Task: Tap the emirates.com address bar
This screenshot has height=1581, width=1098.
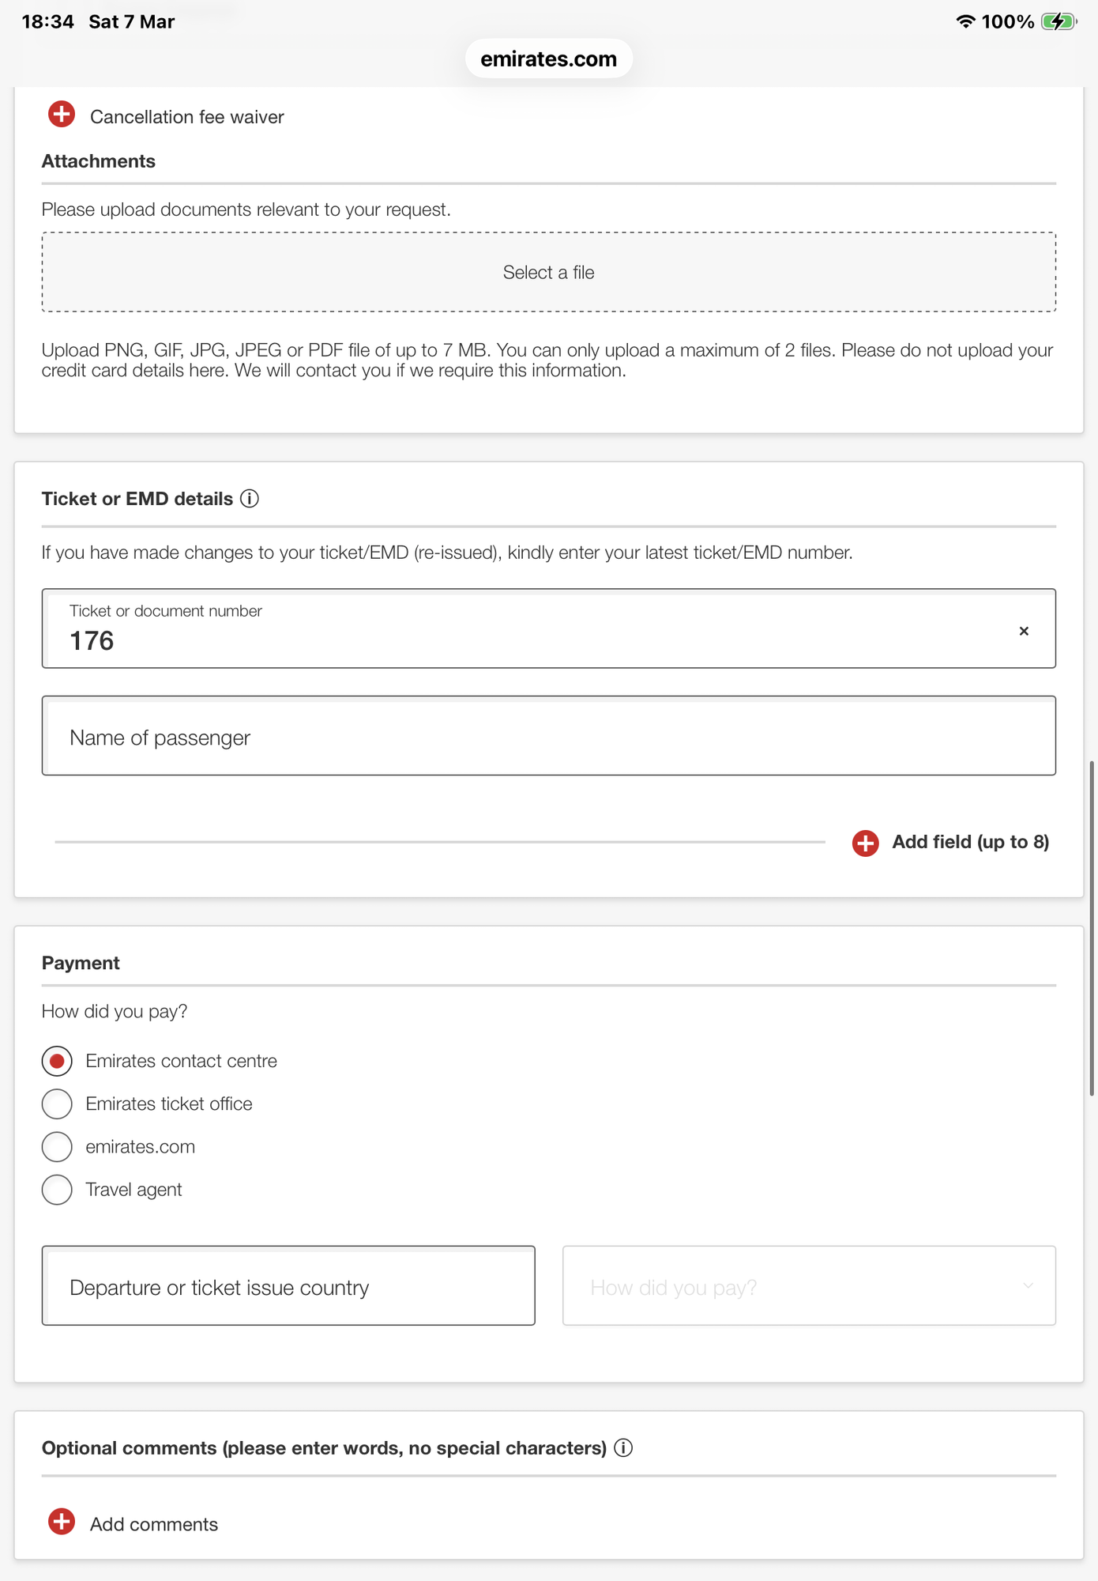Action: (549, 58)
